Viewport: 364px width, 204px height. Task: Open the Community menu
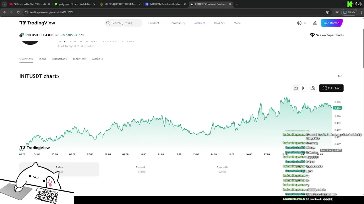177,23
